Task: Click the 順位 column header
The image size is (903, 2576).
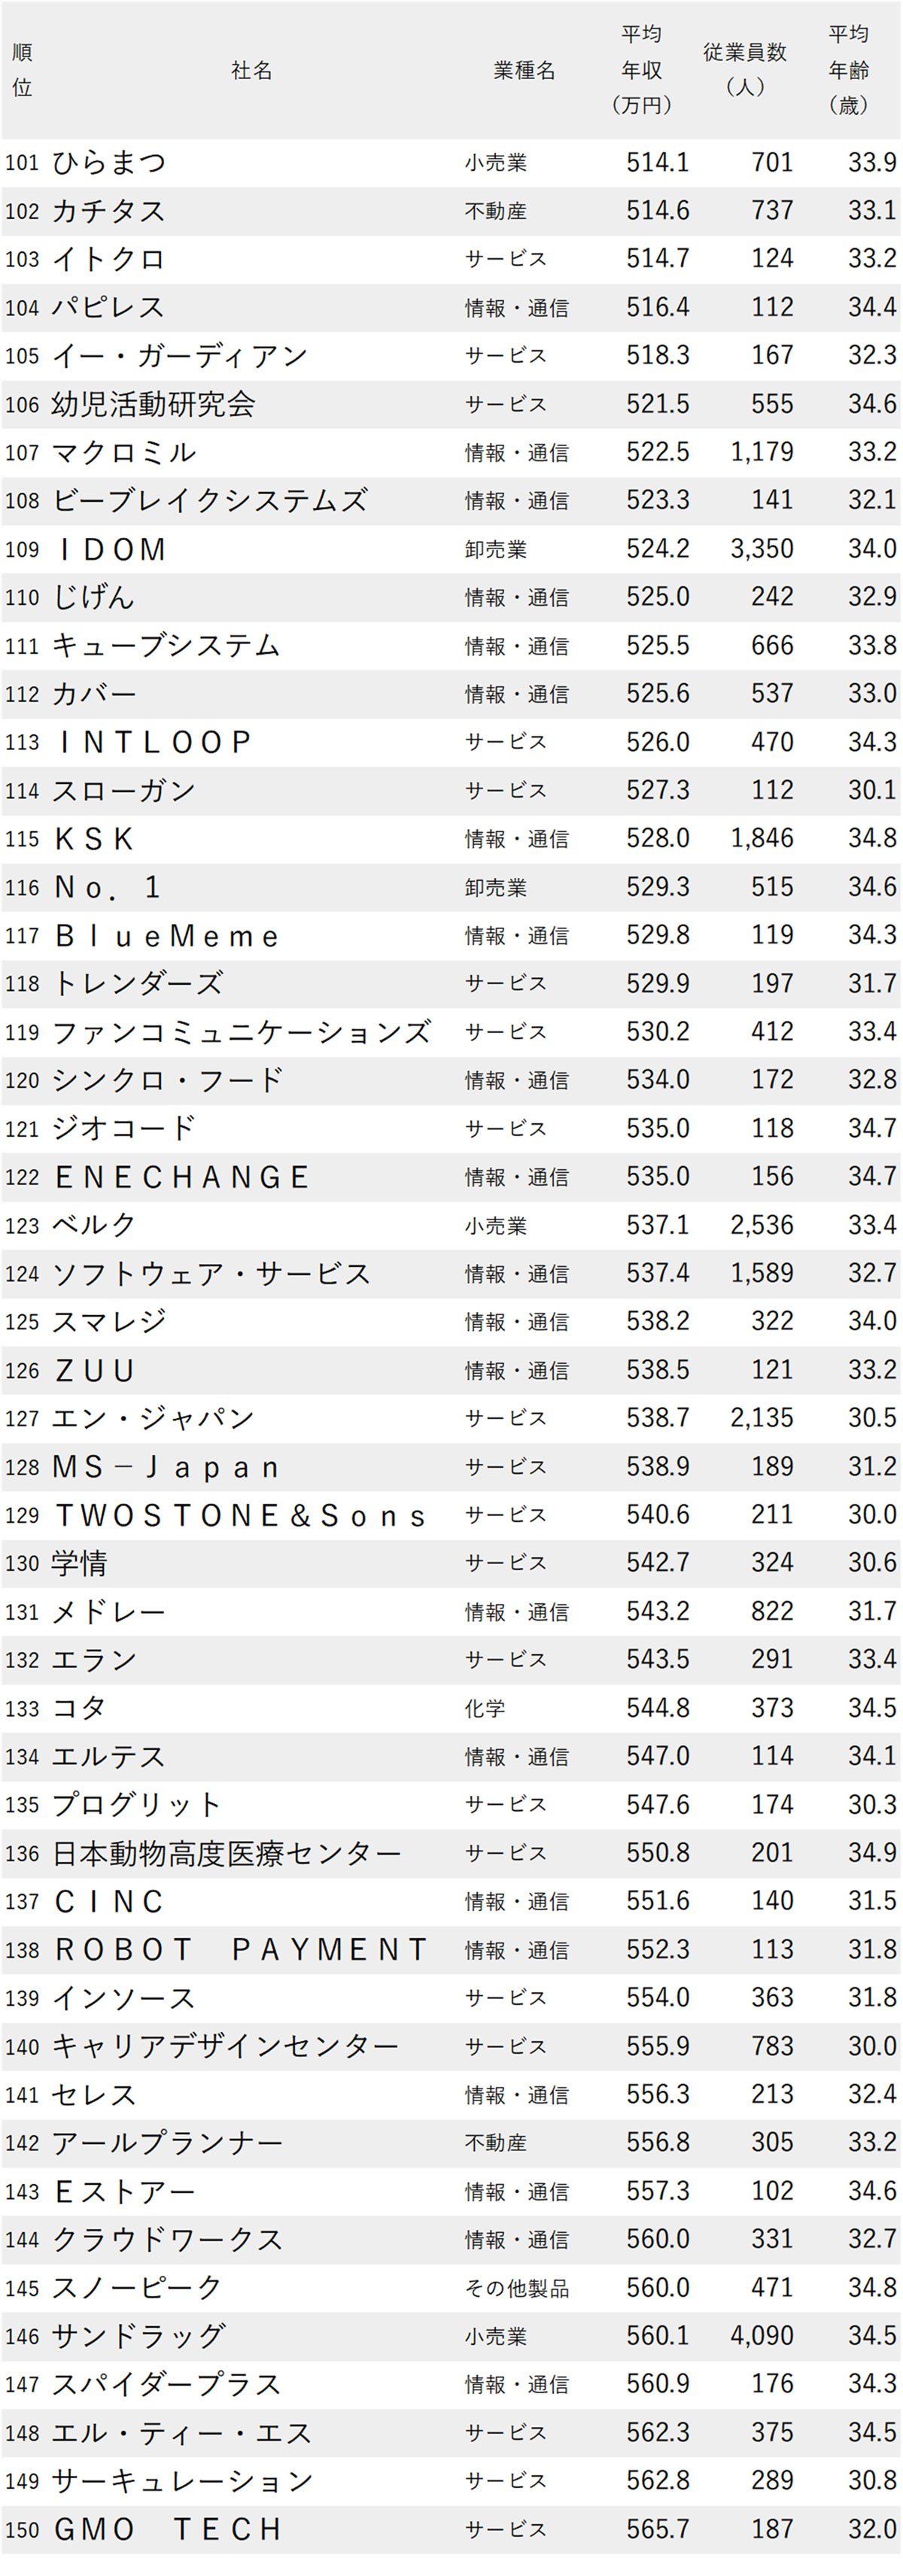Action: (22, 70)
